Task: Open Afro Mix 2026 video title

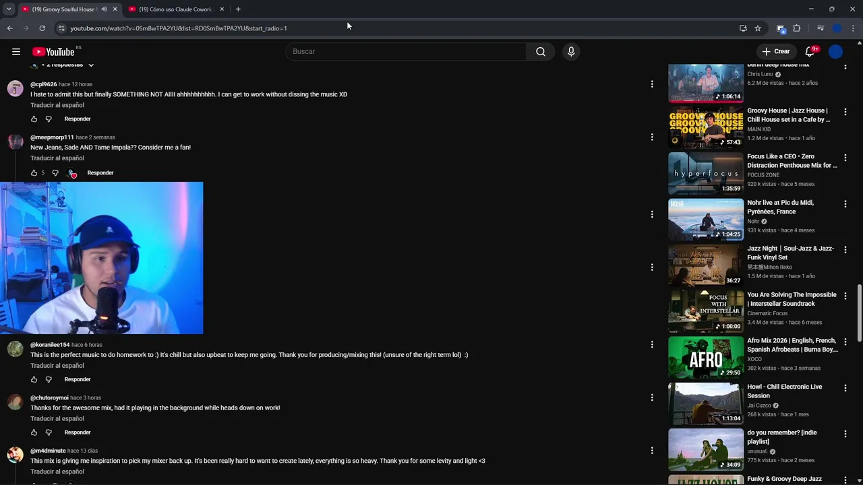Action: (792, 345)
